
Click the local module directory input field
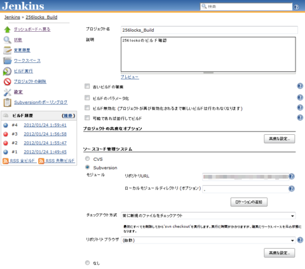(245, 189)
